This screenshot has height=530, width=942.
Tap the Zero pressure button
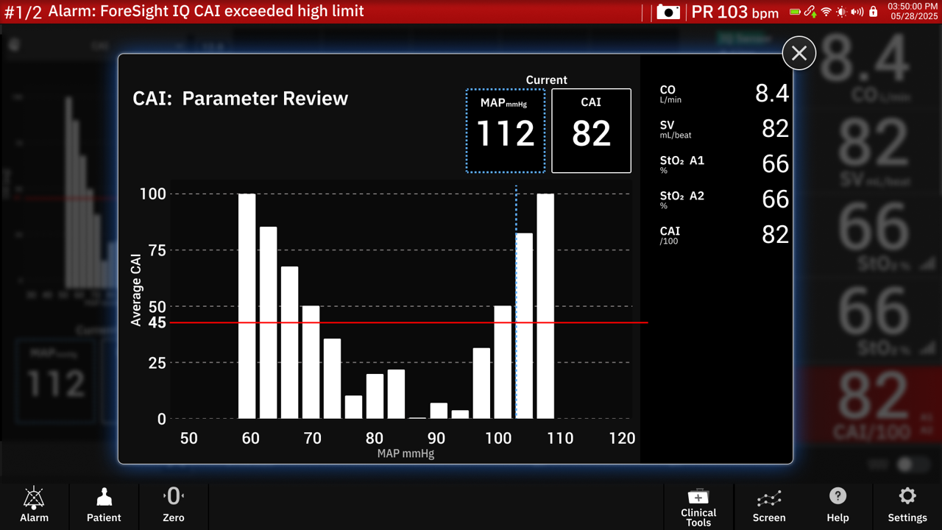[174, 505]
